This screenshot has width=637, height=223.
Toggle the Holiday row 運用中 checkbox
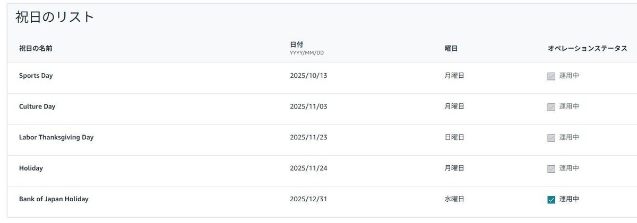[551, 168]
